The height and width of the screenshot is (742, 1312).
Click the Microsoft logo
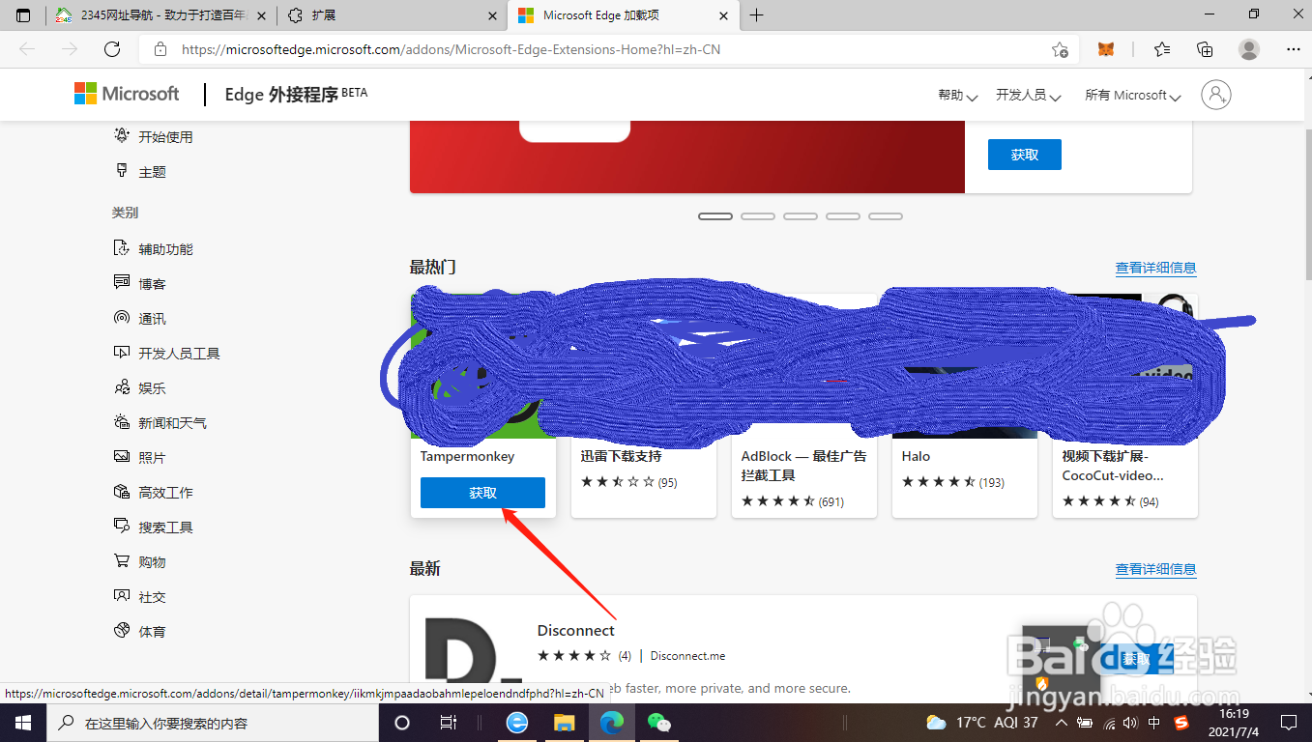coord(127,94)
